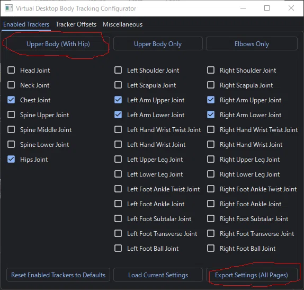
Task: Enable Left Foot Ball Joint
Action: click(x=118, y=248)
